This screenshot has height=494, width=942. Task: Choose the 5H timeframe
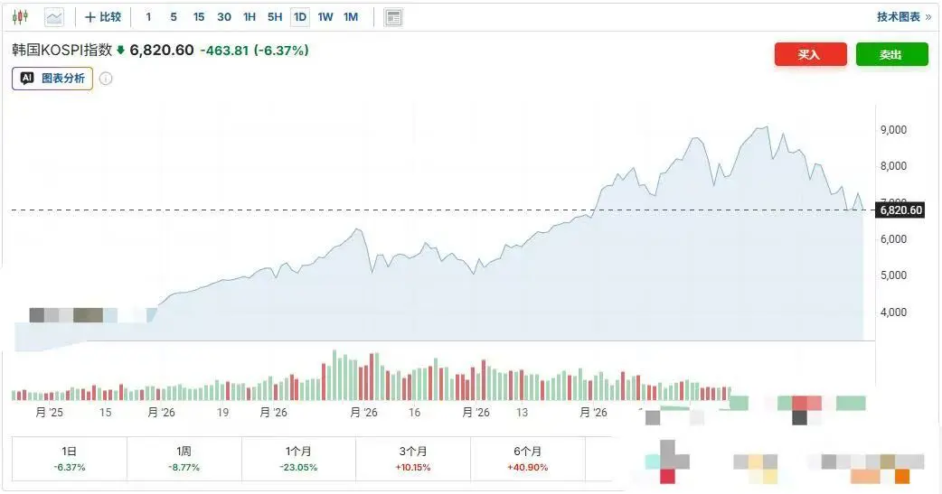275,17
